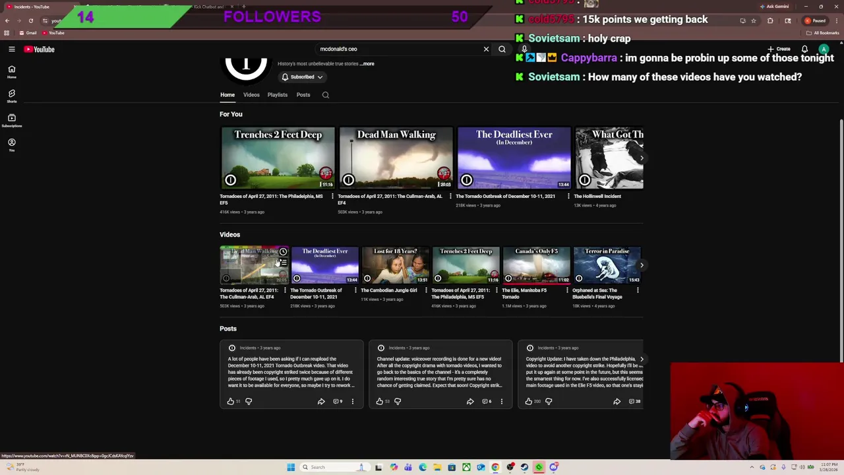
Task: Like the Copyright Update post
Action: point(529,401)
